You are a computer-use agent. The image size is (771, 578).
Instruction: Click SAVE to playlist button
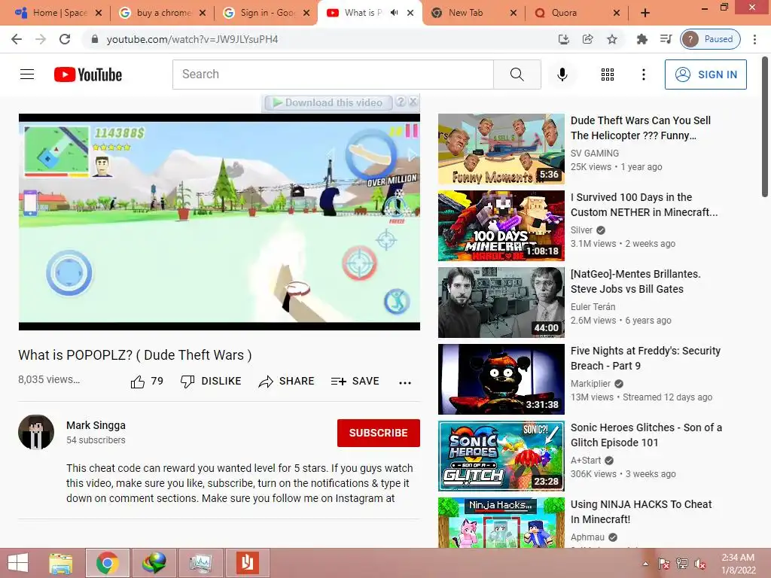point(355,382)
